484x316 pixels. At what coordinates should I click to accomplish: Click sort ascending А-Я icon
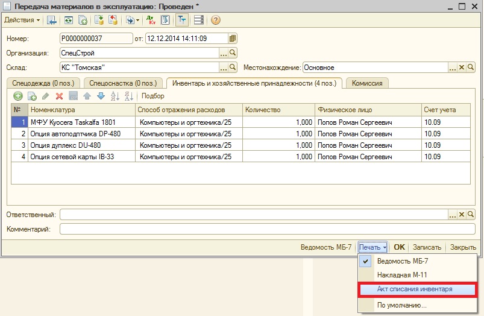115,96
